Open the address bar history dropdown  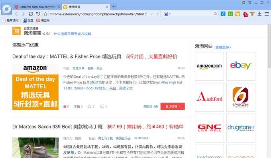click(152, 14)
